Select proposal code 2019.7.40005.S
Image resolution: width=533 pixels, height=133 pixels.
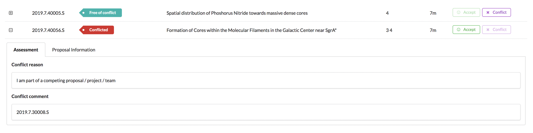coord(48,13)
